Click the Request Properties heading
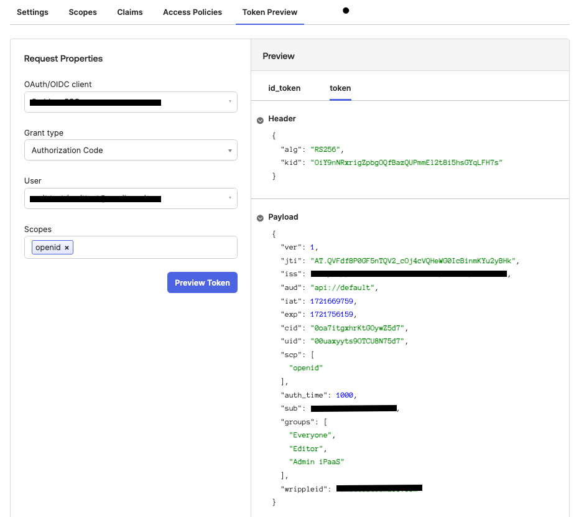 [63, 58]
